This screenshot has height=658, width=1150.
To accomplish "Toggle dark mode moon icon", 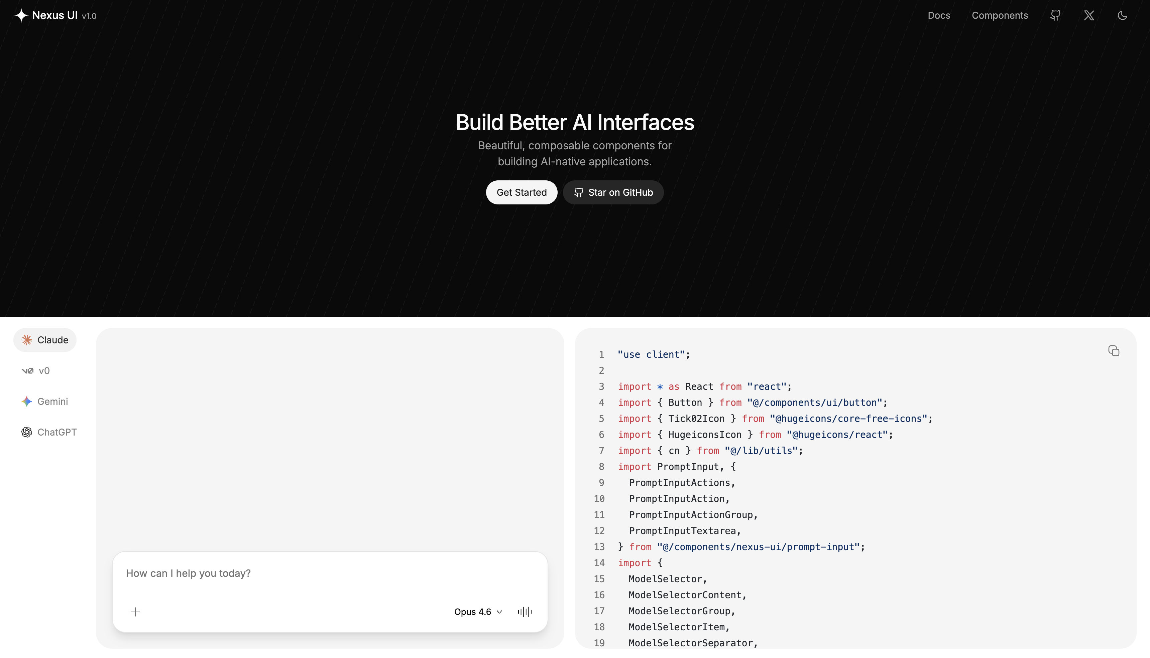I will click(x=1122, y=16).
